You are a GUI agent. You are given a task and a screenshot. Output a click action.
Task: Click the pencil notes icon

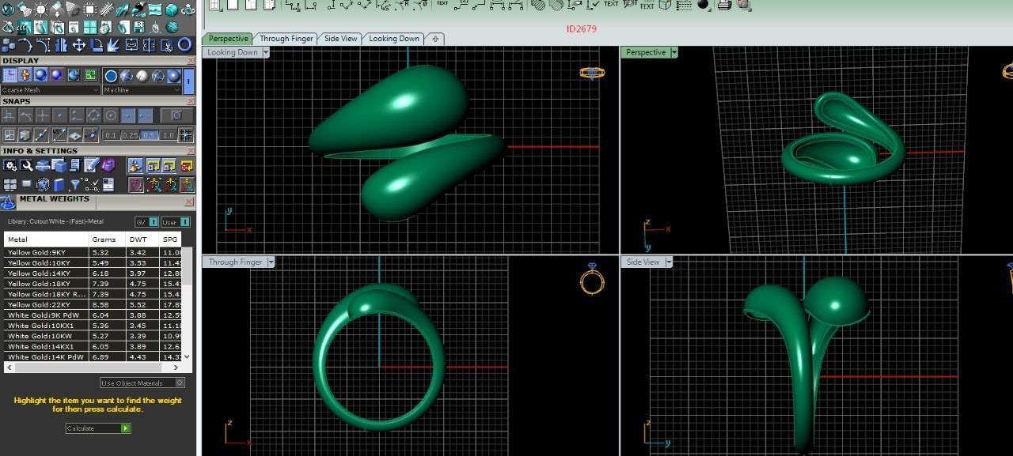tap(92, 164)
